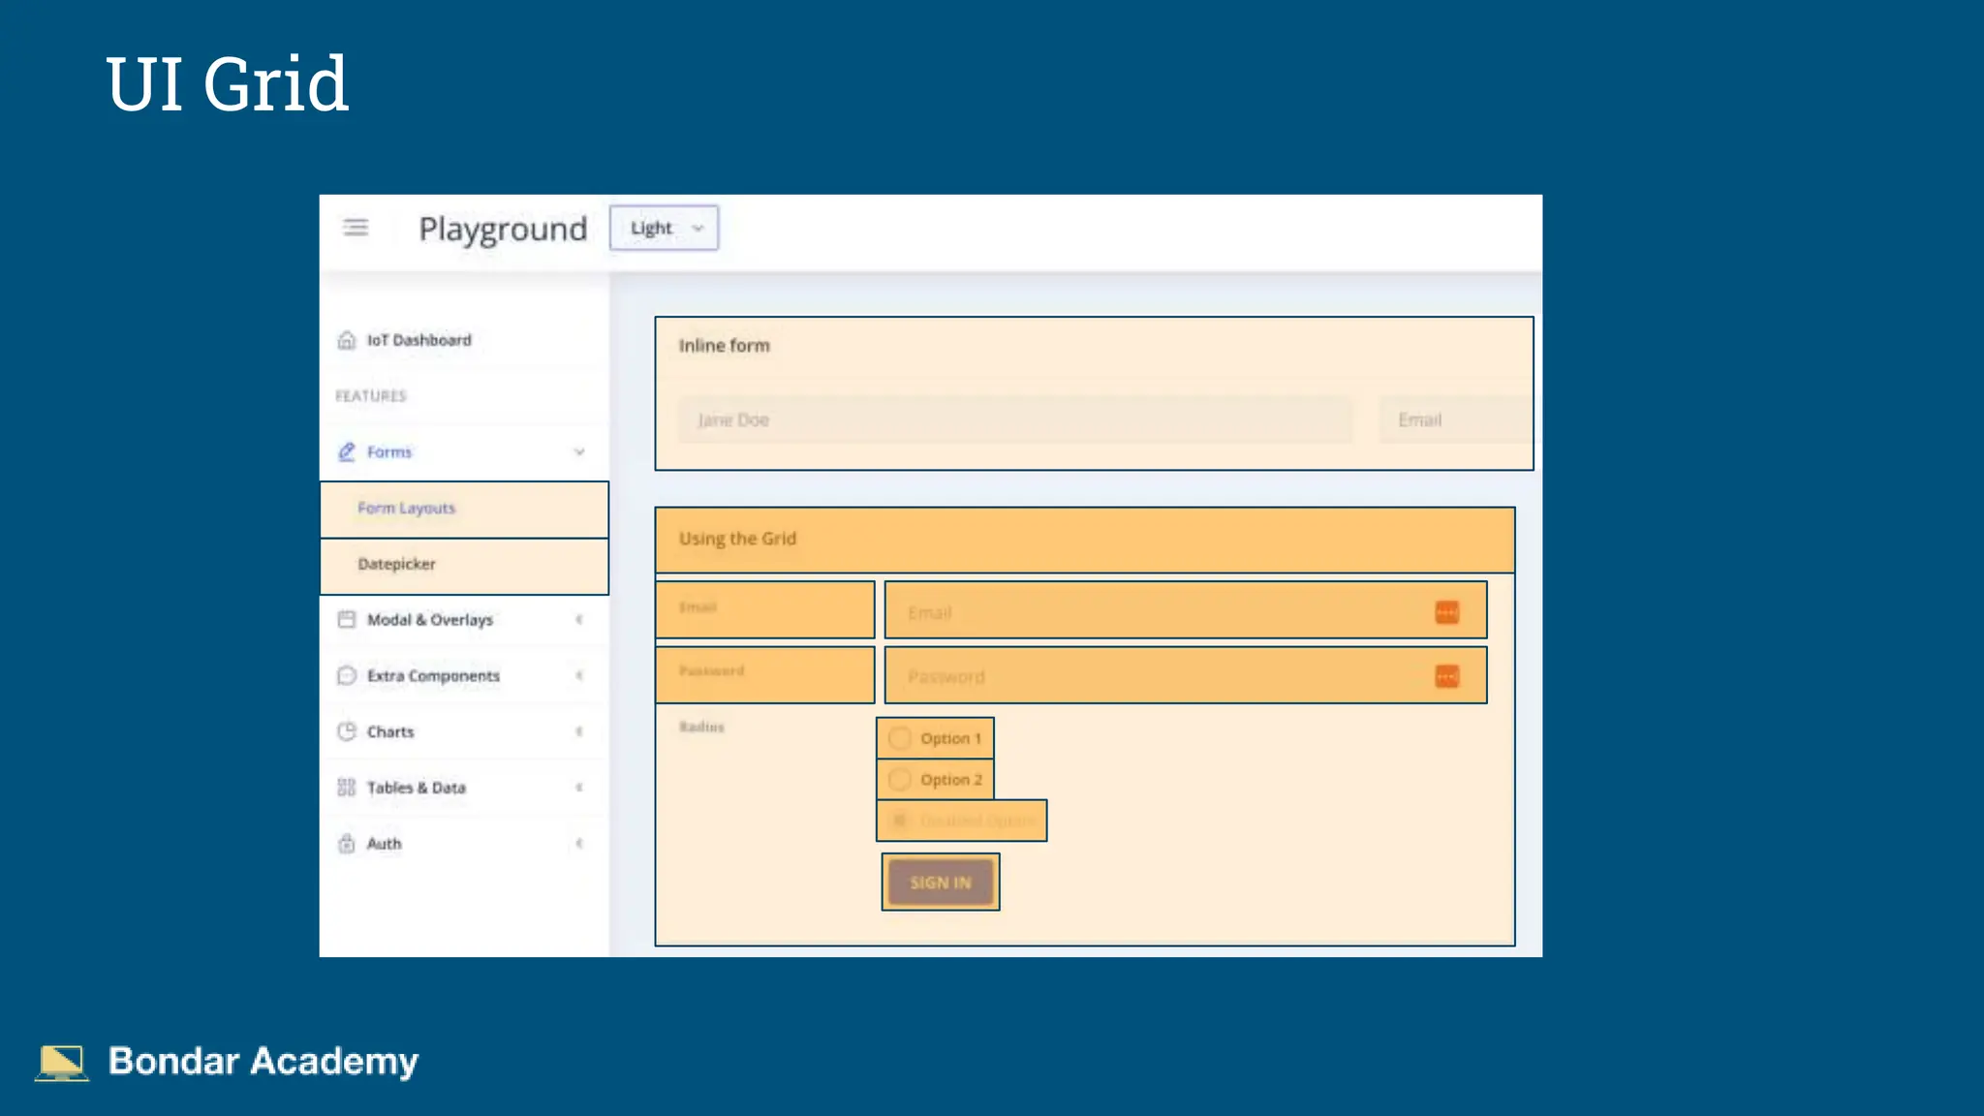Select the Option 2 radio button
Screen dimensions: 1984x1116
point(900,780)
